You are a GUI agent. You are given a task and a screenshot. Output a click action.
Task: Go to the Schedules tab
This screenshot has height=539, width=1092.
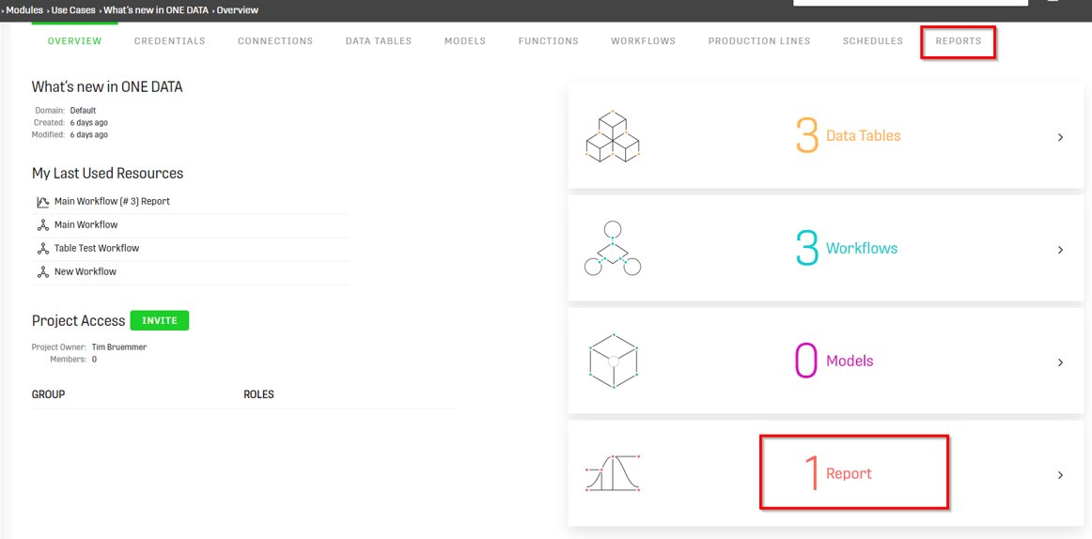point(873,41)
